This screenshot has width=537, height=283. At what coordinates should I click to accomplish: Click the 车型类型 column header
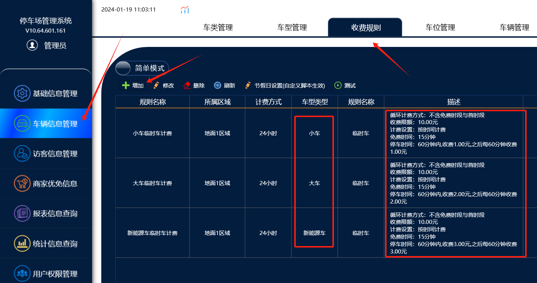[315, 102]
